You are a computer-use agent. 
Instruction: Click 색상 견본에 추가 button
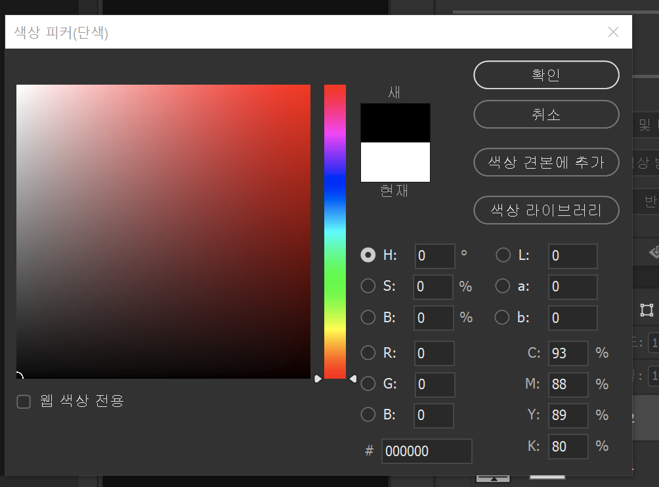click(x=546, y=162)
